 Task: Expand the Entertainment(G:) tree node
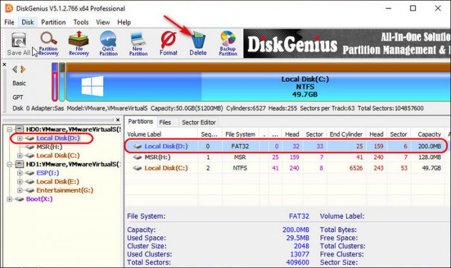pyautogui.click(x=19, y=190)
